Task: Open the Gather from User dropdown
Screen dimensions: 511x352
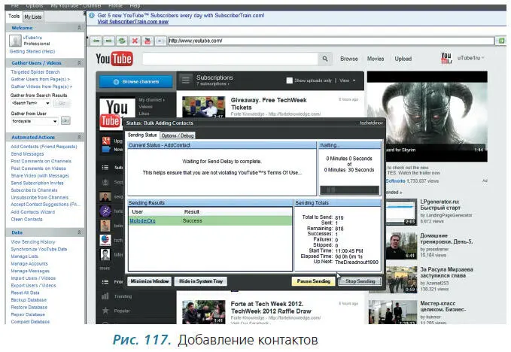Action: point(35,121)
